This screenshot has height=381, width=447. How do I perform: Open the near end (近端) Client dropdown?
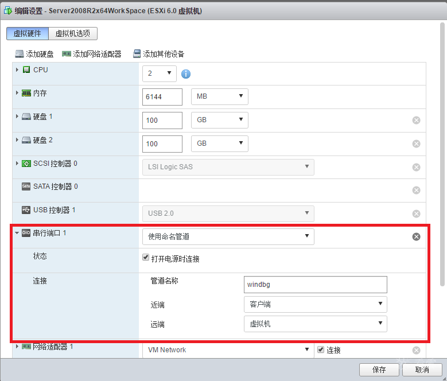(315, 304)
